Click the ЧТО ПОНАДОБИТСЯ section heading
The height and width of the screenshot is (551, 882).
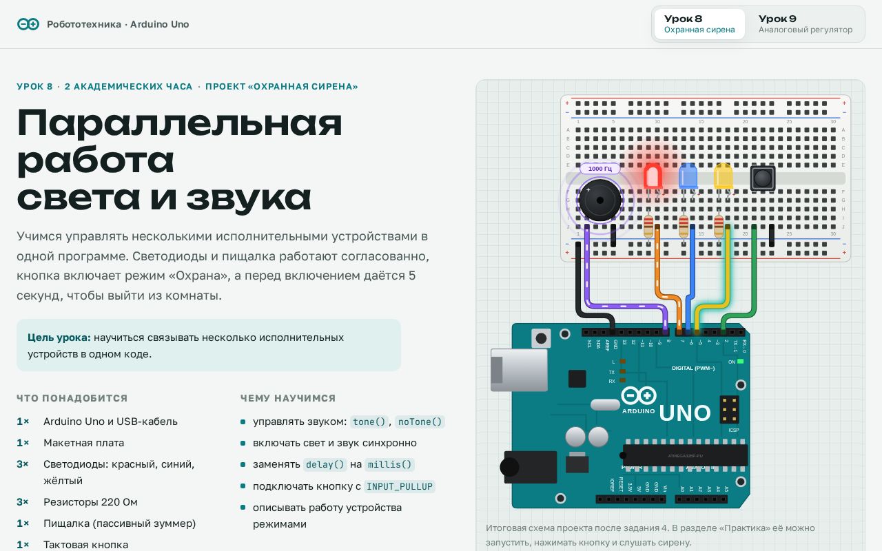(72, 398)
